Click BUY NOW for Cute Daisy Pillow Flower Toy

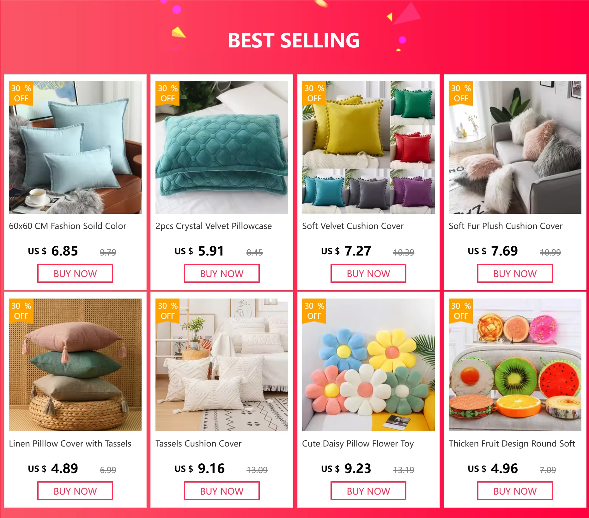[368, 491]
